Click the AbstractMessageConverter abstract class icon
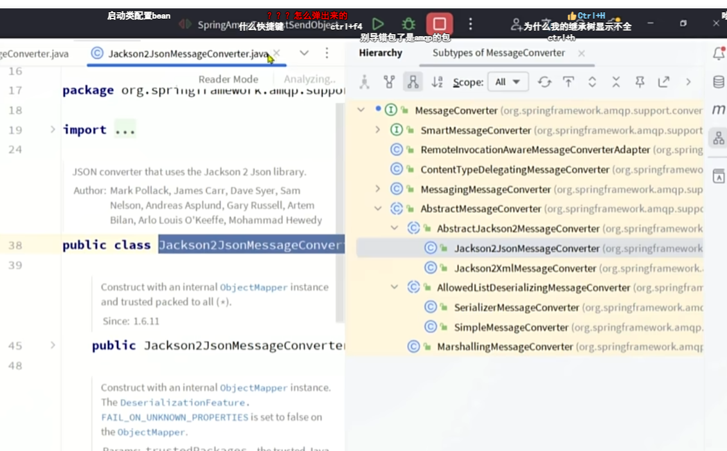The image size is (727, 451). point(396,209)
